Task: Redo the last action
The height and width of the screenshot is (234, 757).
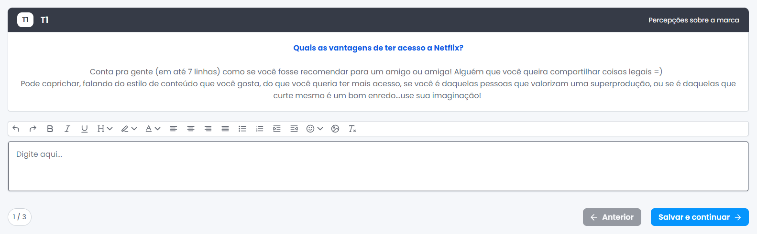Action: coord(33,129)
